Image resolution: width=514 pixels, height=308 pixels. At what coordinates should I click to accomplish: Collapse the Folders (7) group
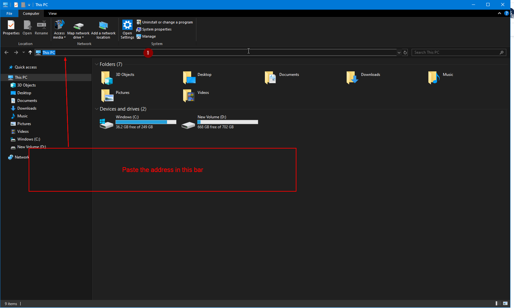(97, 64)
